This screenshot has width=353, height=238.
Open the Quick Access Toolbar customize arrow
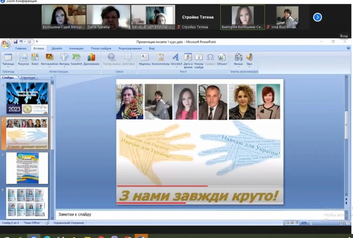[x=37, y=42]
